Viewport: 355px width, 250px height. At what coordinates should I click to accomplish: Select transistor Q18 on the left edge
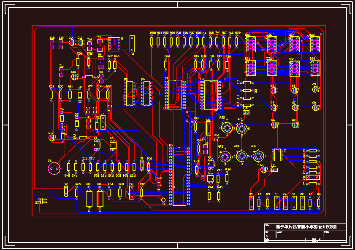[x=52, y=138]
